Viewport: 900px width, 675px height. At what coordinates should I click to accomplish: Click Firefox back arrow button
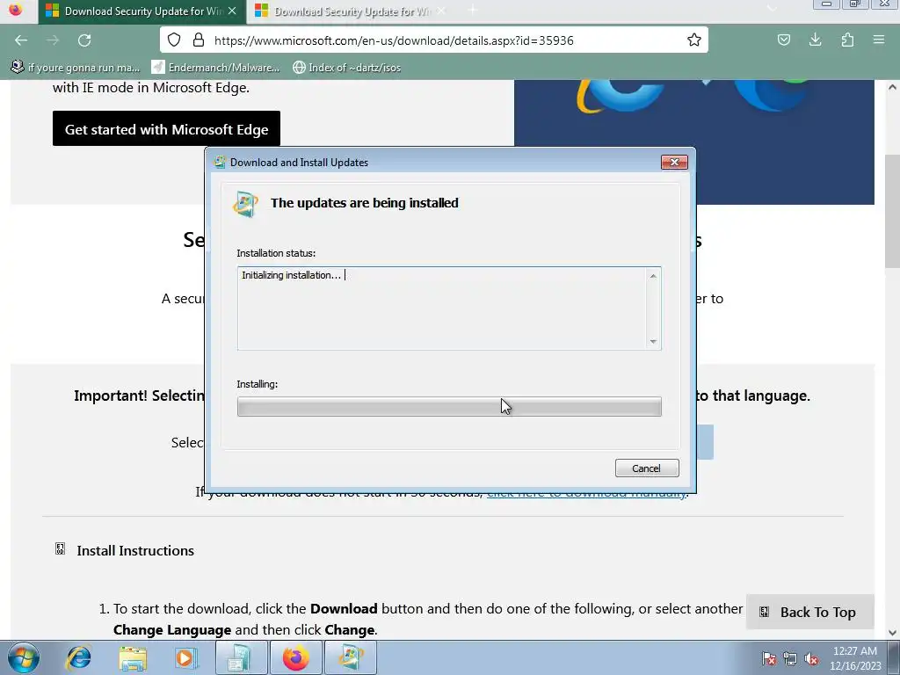[21, 40]
